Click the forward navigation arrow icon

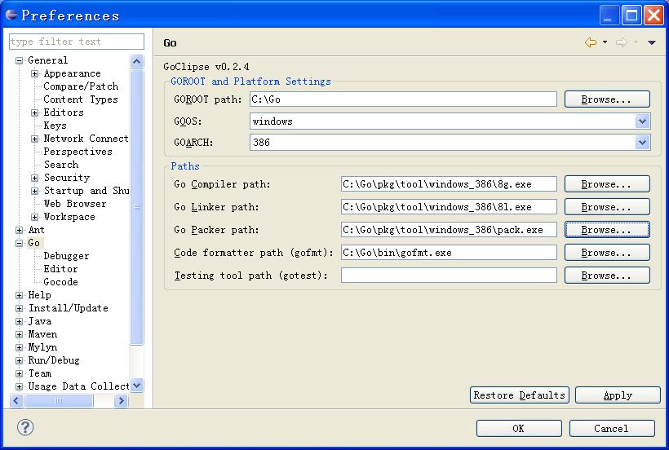(622, 42)
